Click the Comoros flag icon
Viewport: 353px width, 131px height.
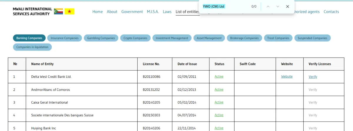[58, 11]
